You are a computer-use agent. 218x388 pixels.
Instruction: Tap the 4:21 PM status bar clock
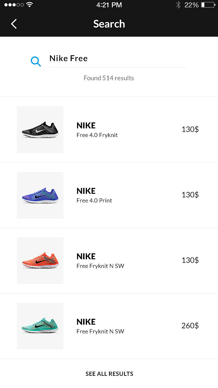coord(109,5)
